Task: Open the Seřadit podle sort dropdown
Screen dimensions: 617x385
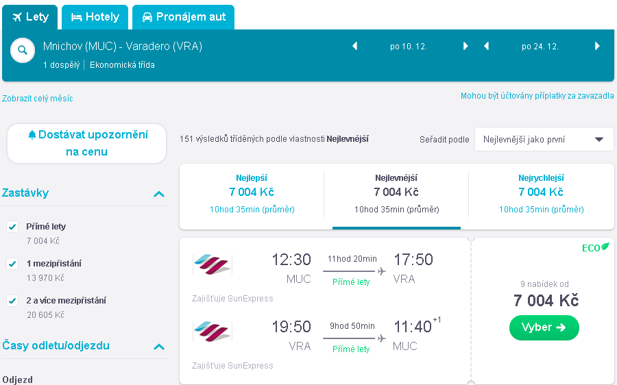Action: point(544,139)
